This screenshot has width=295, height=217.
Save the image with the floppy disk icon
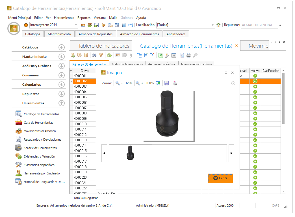tap(167, 83)
